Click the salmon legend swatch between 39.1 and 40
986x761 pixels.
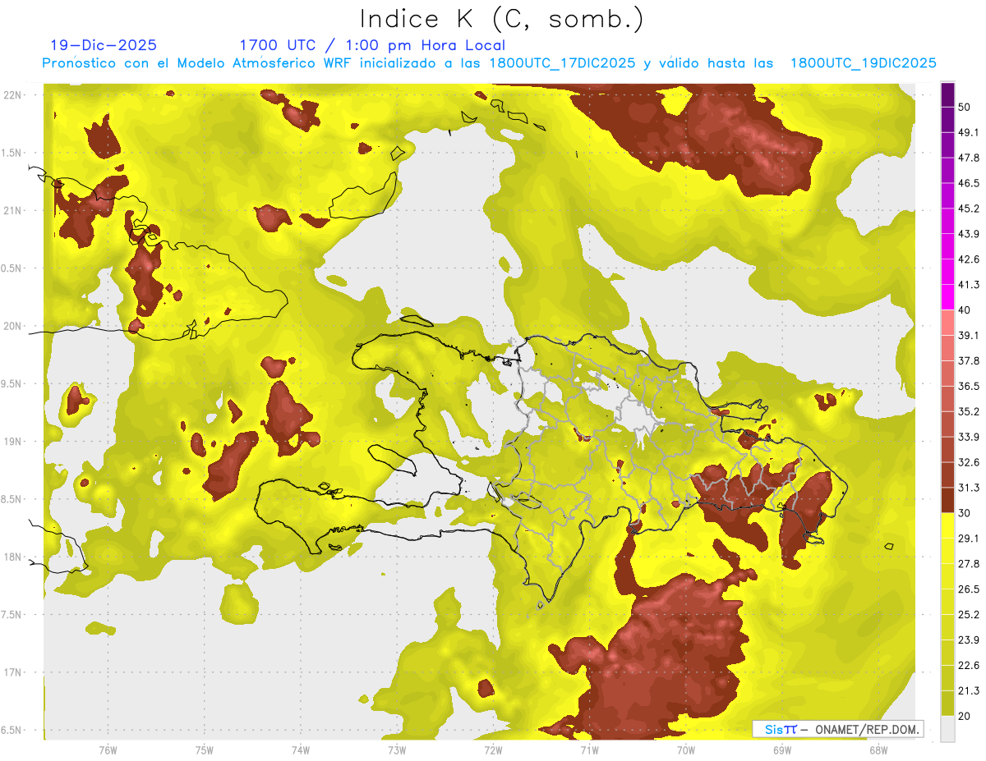[x=947, y=323]
